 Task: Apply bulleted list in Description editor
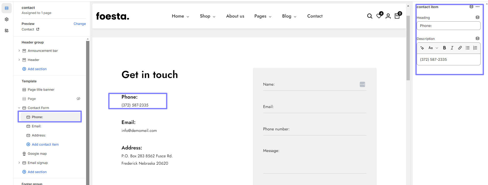point(467,48)
